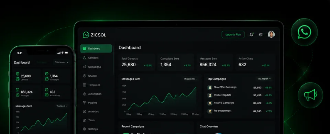Open Team in the sidebar
The width and height of the screenshot is (330, 134).
pyautogui.click(x=96, y=120)
